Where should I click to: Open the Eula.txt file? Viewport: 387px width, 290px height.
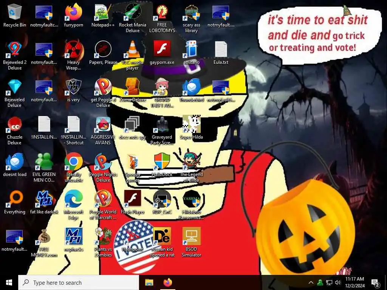(x=221, y=49)
